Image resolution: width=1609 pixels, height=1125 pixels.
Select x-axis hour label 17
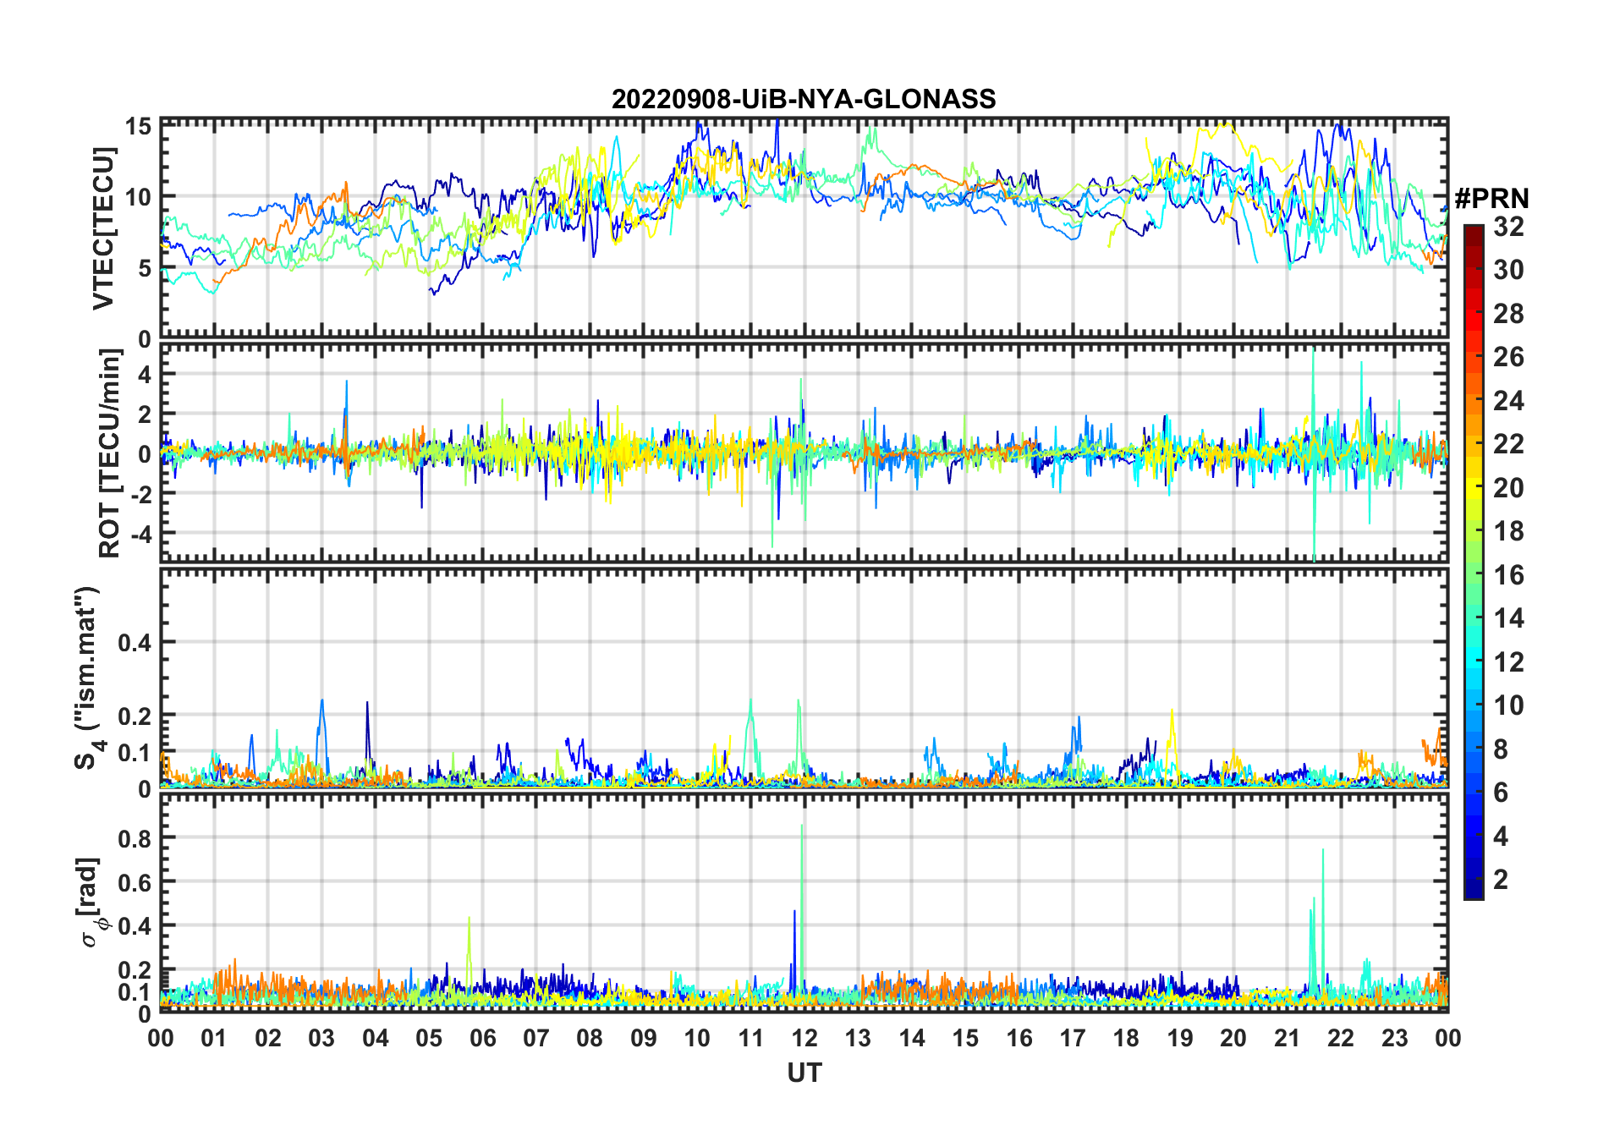1073,1039
